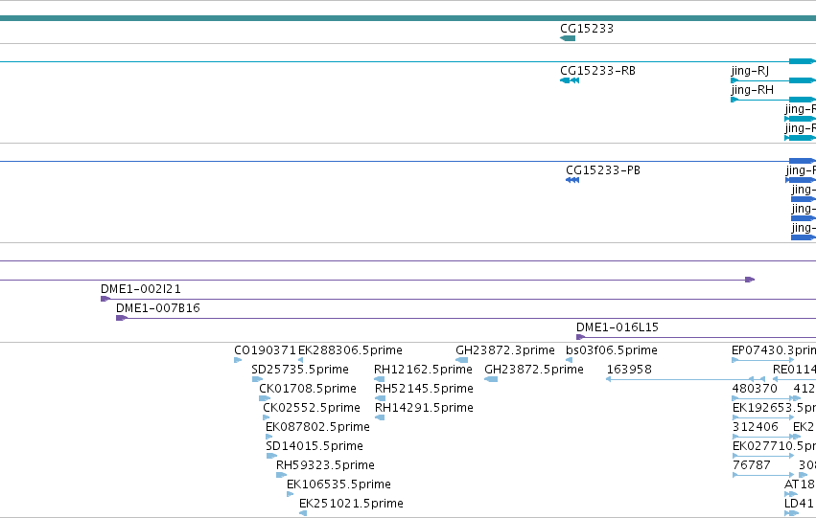Select the GH23872.3prime EST label

504,350
